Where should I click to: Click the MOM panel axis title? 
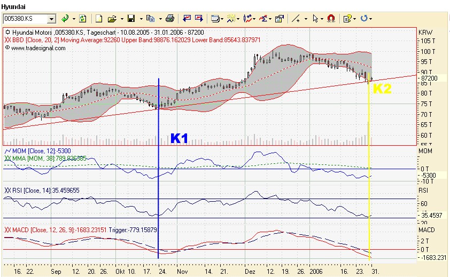(425, 151)
